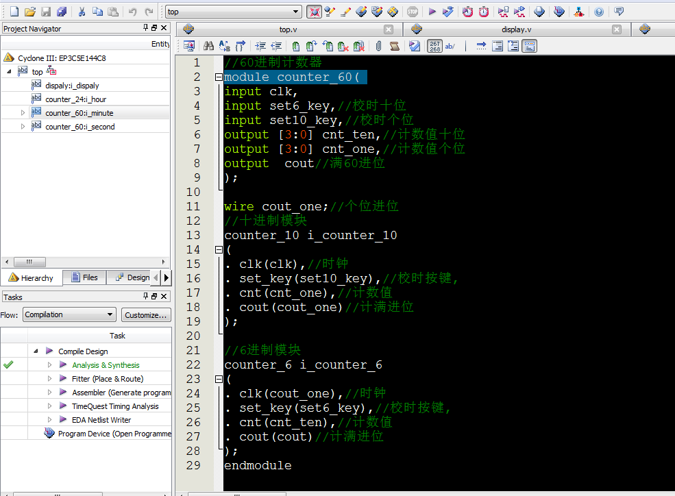The image size is (675, 496).
Task: Expand Analysis & Synthesis task
Action: (x=49, y=364)
